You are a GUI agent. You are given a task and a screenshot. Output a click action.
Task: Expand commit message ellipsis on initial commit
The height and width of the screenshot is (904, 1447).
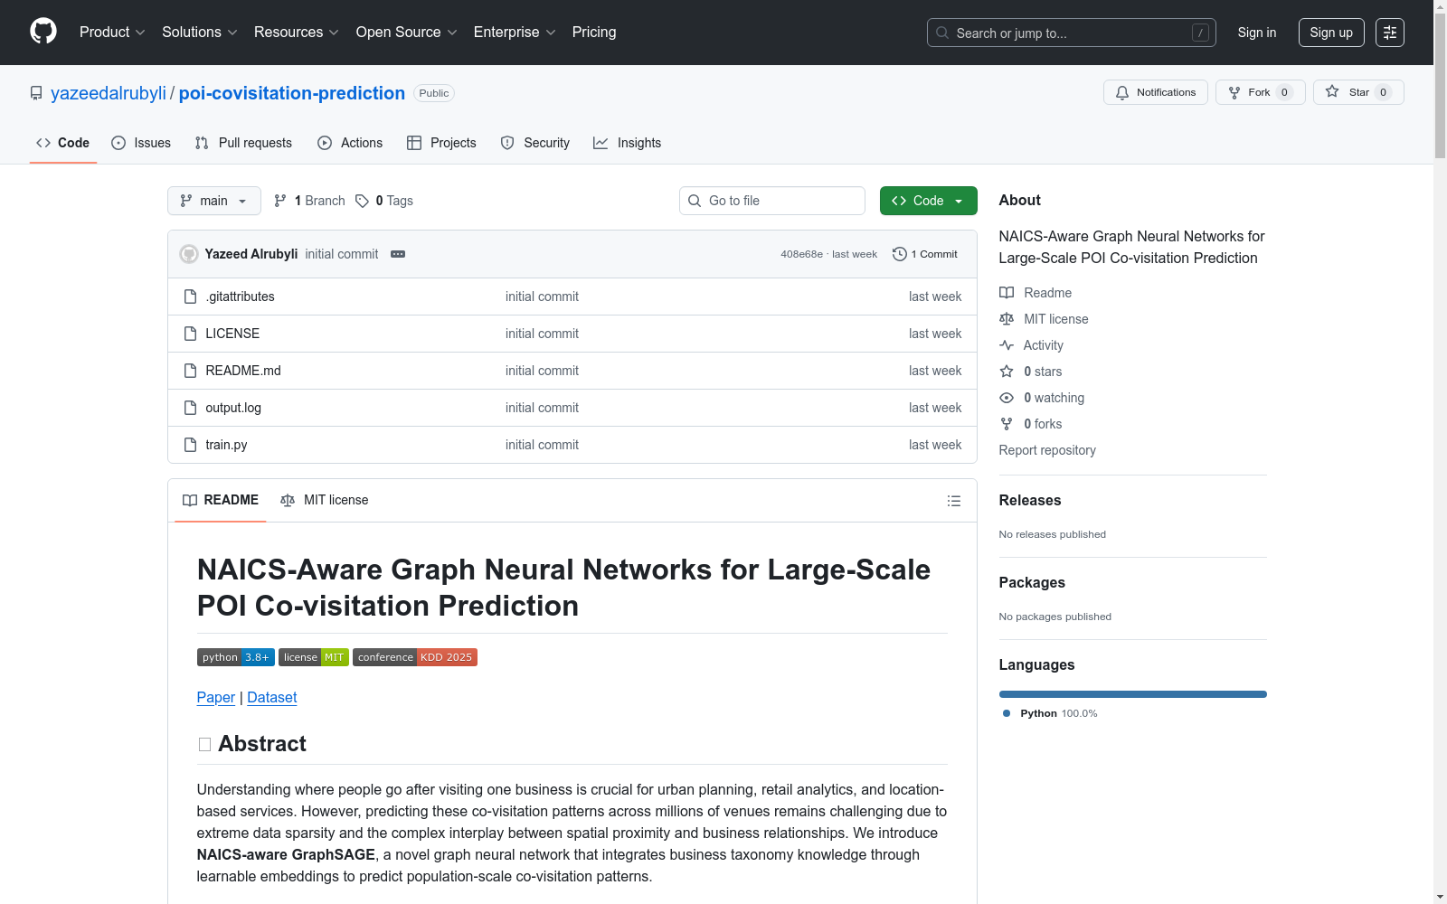[398, 254]
